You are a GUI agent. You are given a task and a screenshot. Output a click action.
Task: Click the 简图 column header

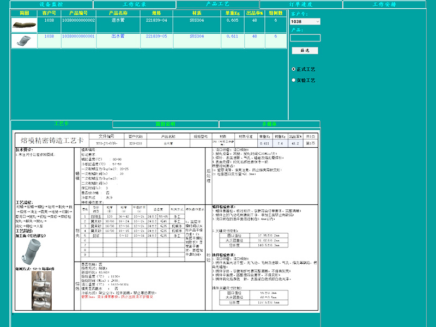24,13
